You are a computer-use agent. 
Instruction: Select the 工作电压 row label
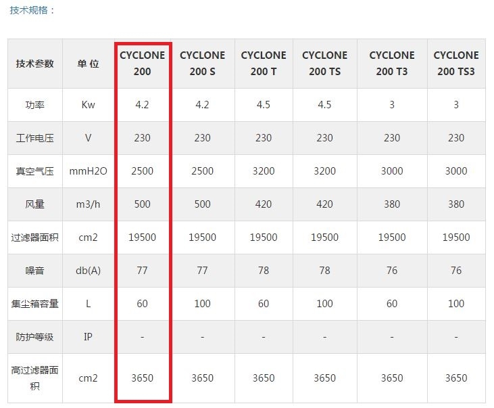35,138
